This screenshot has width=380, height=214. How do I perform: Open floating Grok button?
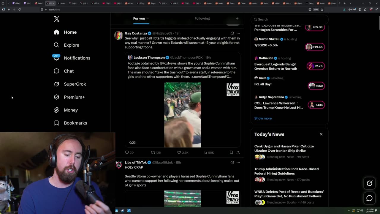pos(369,183)
